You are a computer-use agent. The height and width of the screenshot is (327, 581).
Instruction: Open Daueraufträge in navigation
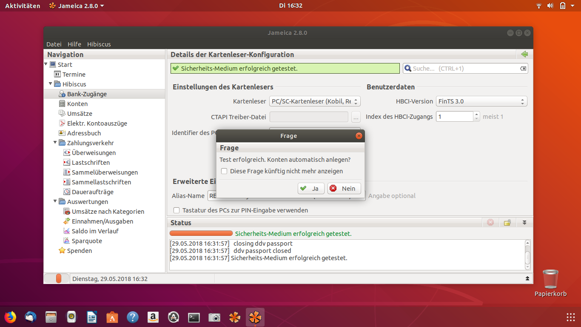[93, 192]
